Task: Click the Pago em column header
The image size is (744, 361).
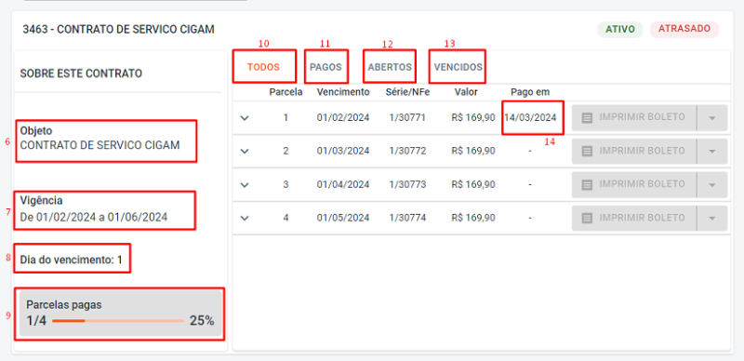Action: pos(530,92)
